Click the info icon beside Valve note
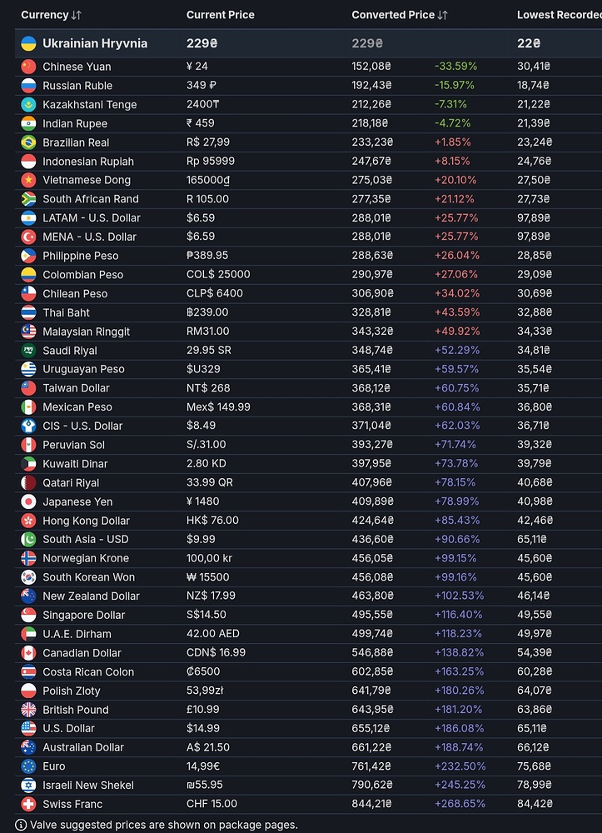Screen dimensions: 602x833 [21, 825]
